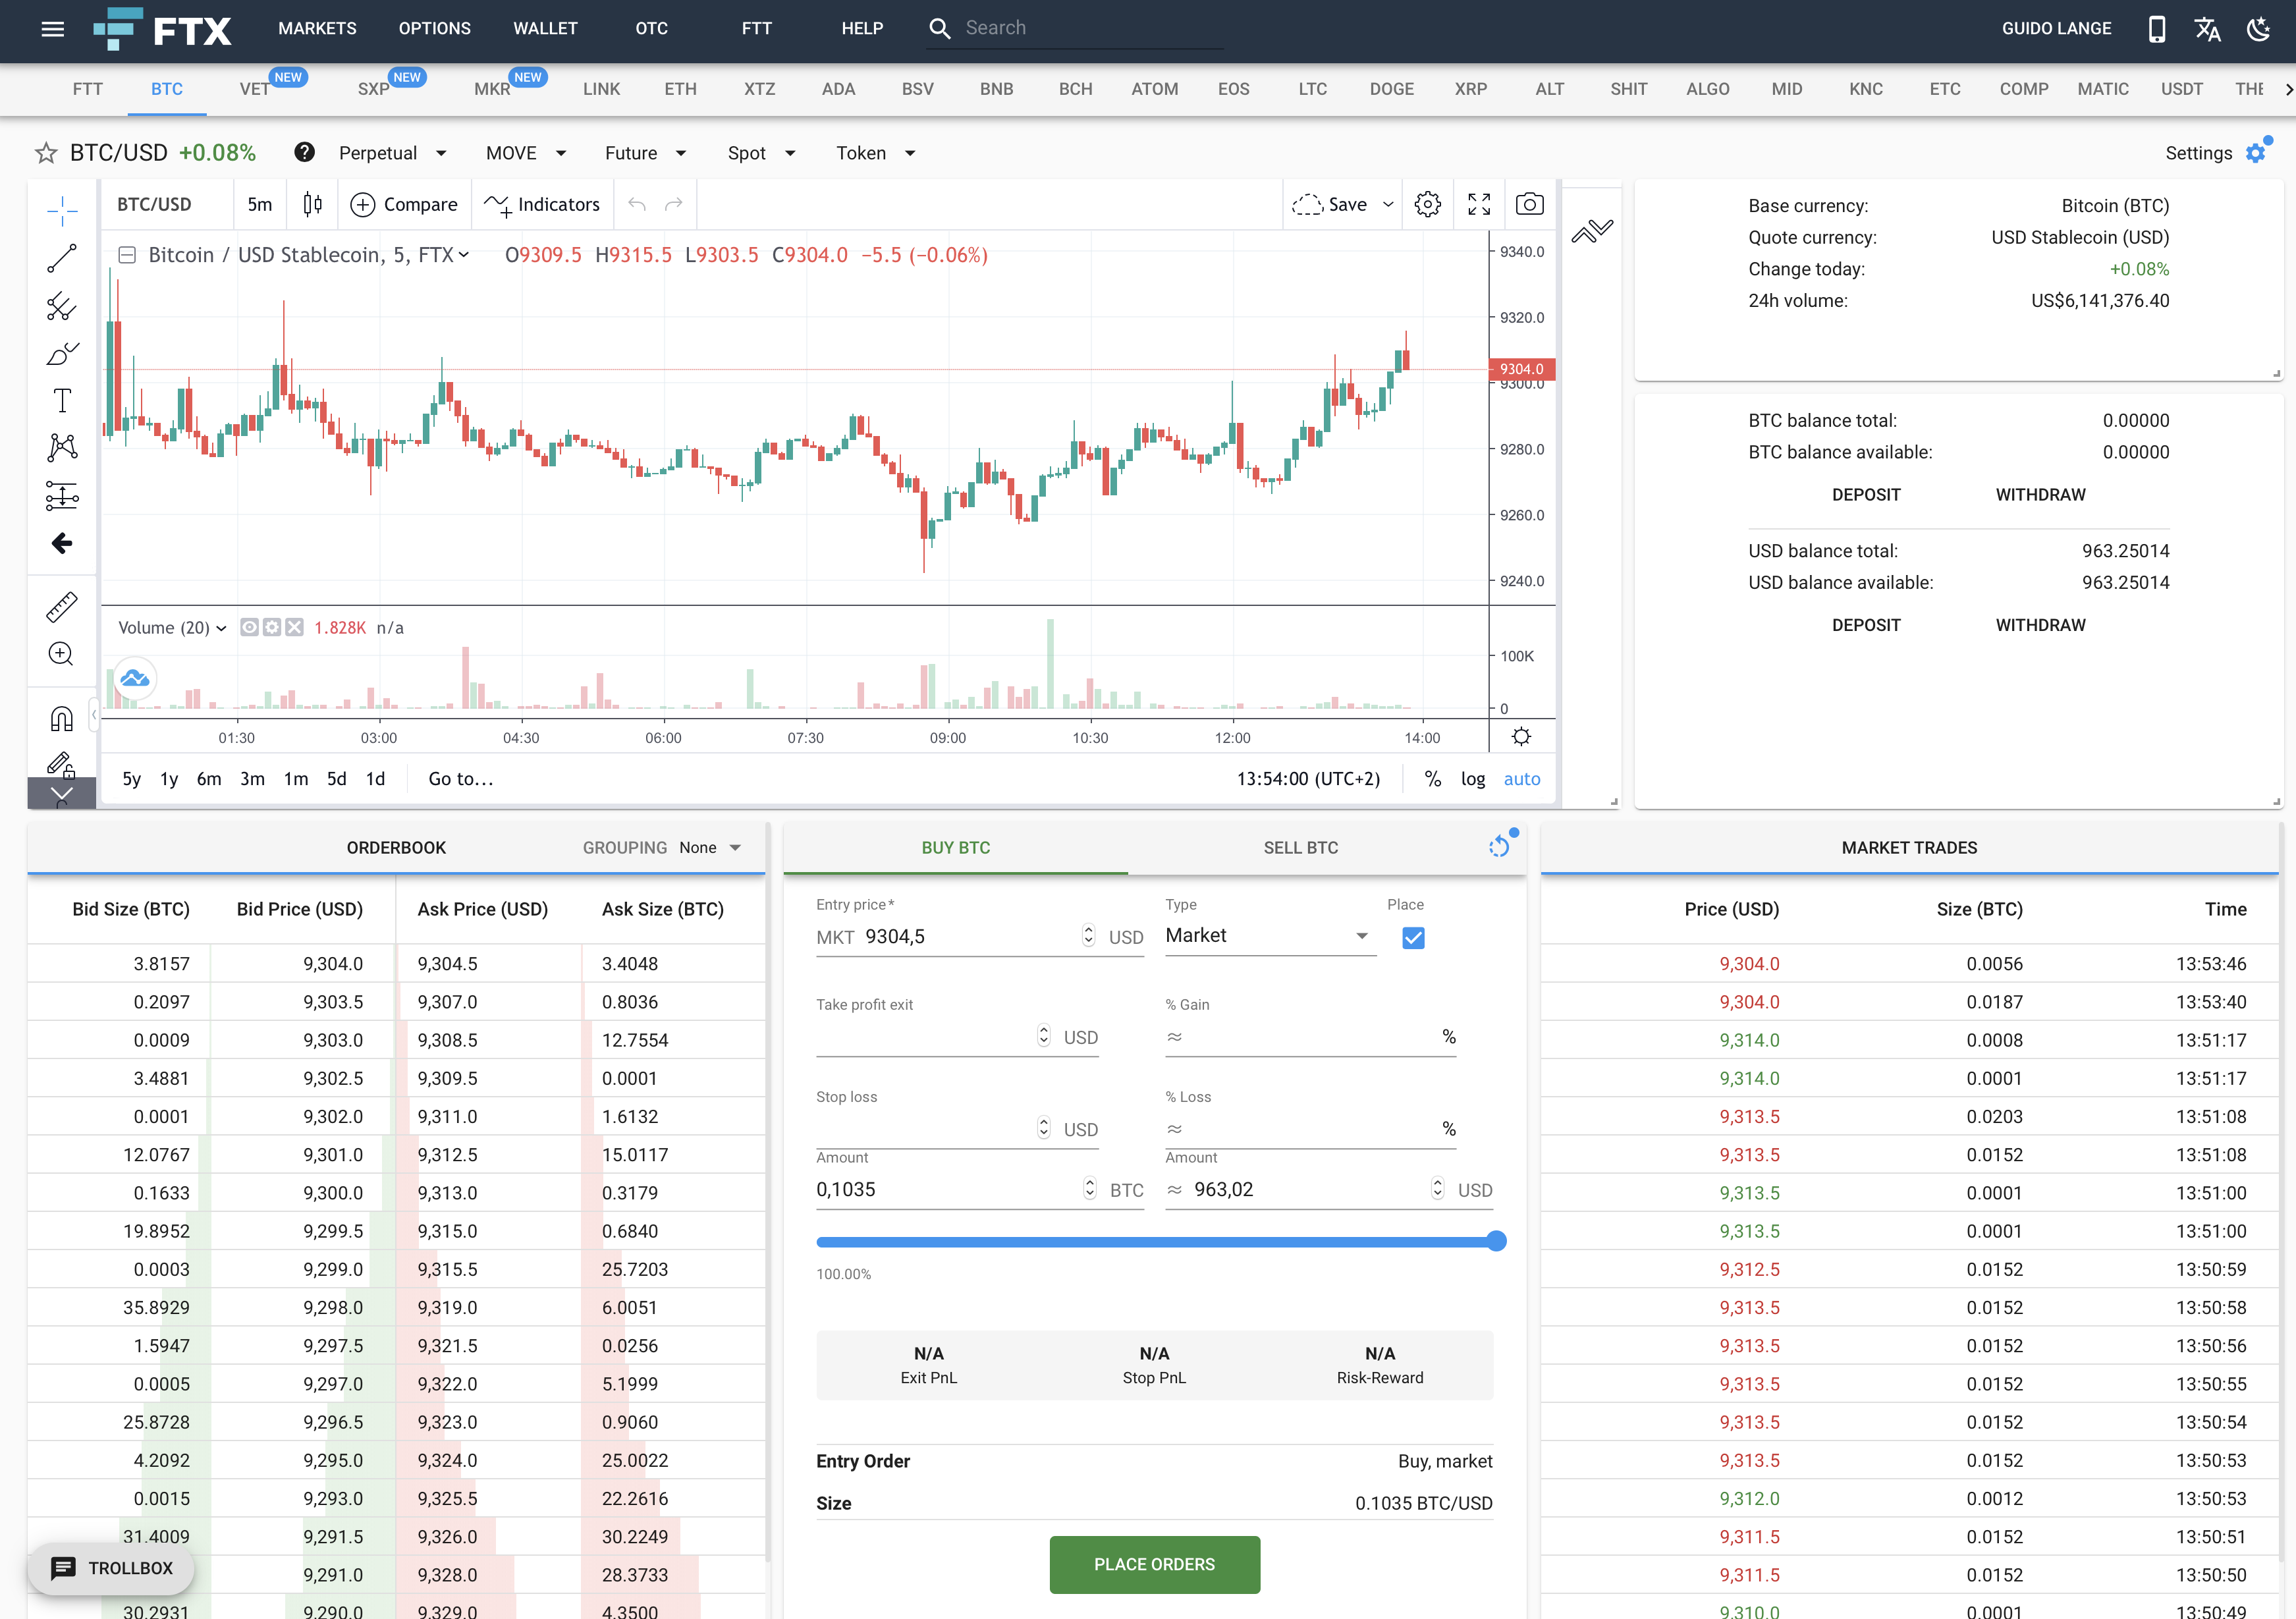2296x1619 pixels.
Task: Enable fullscreen chart view toggle
Action: pos(1477,205)
